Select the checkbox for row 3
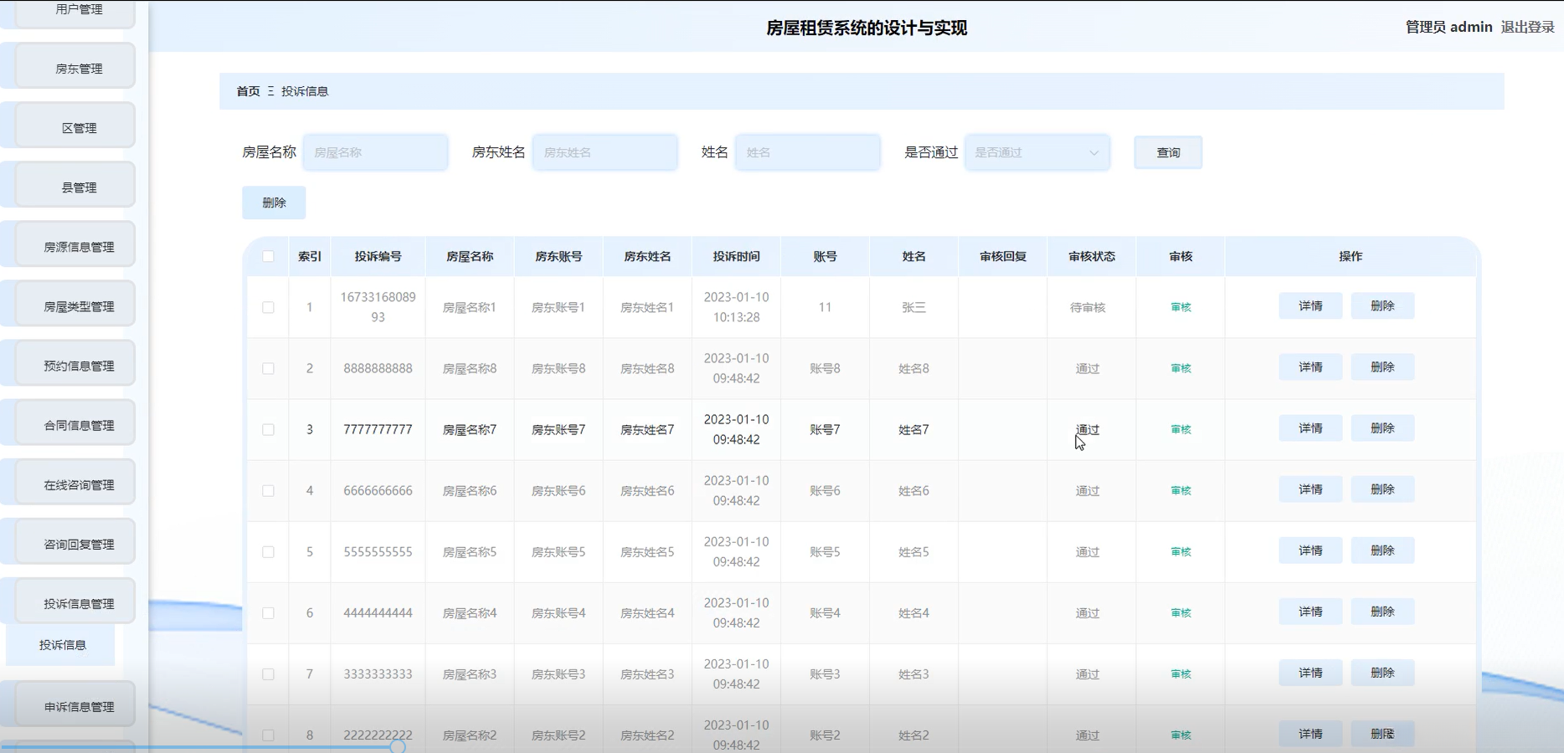 (268, 429)
